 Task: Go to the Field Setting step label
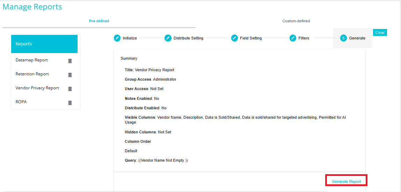coord(251,38)
